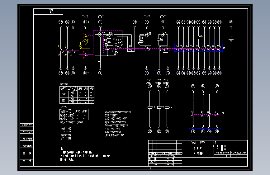This screenshot has width=270, height=175.
Task: Click the VA title box at top left
Action: click(48, 12)
